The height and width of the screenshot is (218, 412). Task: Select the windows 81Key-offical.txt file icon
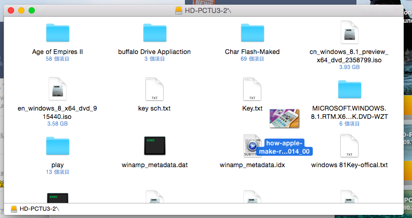point(350,145)
